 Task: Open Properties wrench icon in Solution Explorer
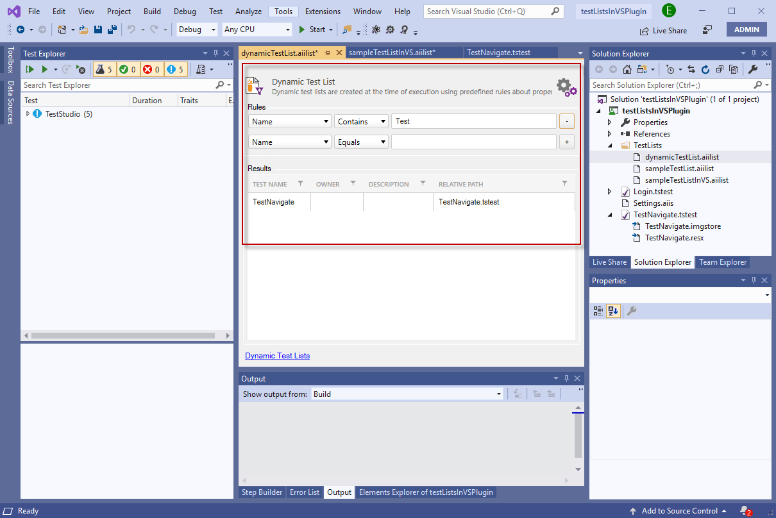tap(753, 69)
